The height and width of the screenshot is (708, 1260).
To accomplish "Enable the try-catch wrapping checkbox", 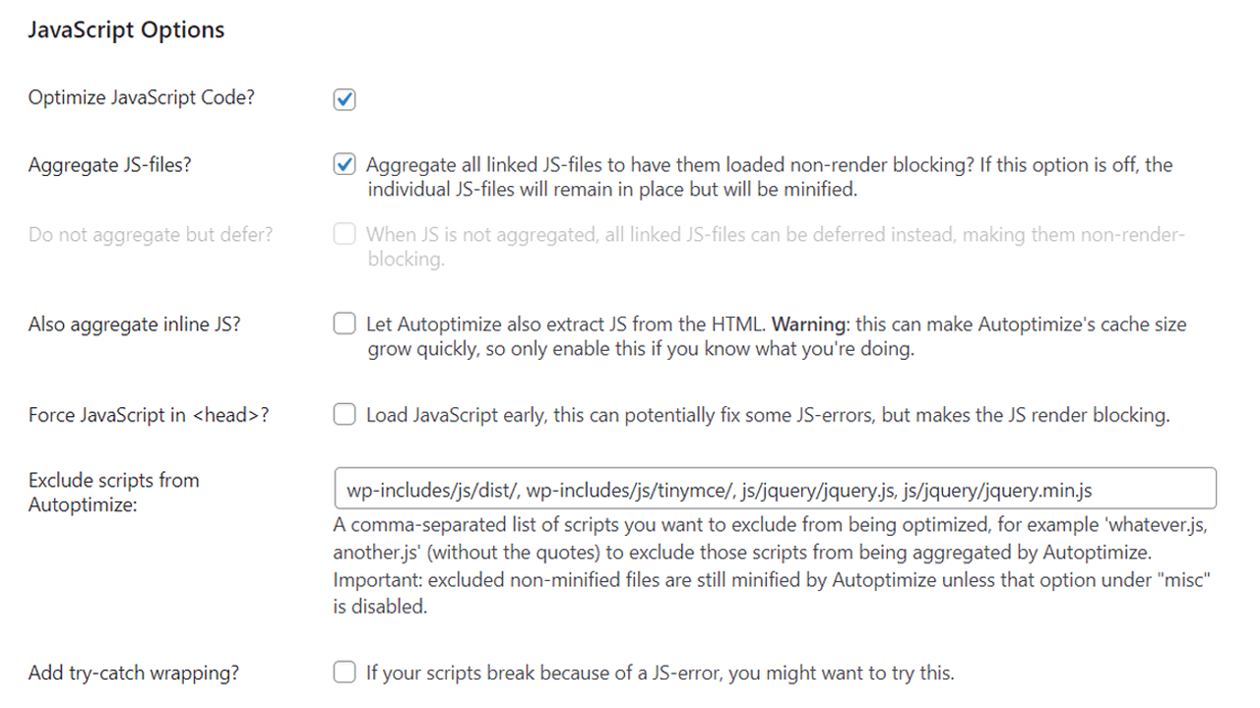I will [x=345, y=673].
